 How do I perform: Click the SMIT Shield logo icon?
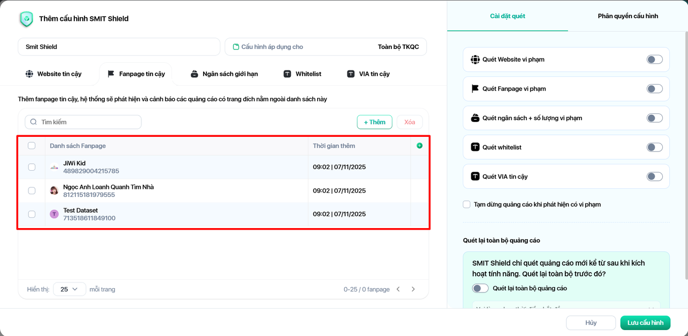point(26,19)
